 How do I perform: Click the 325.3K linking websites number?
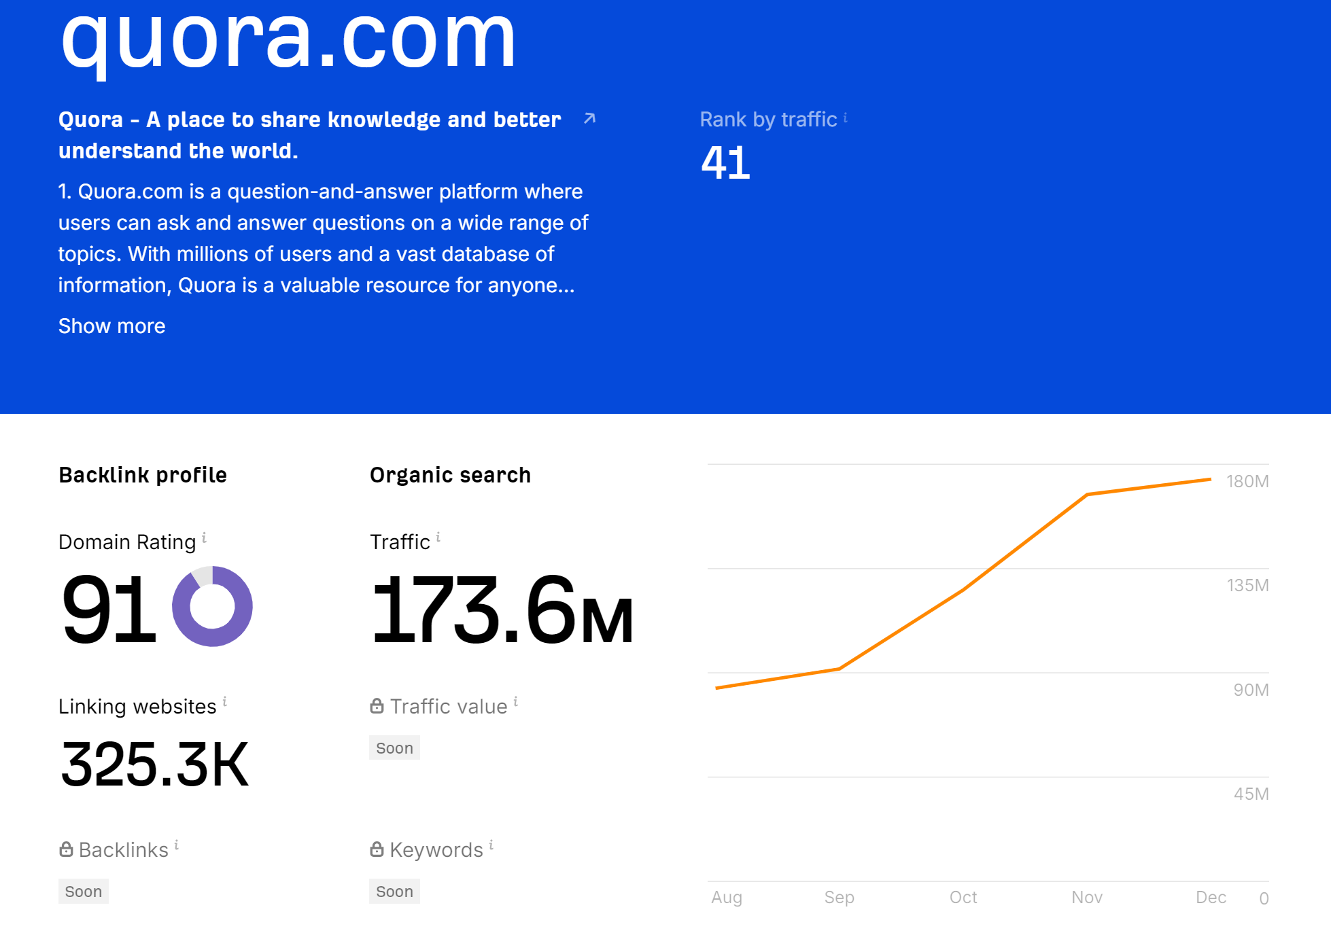tap(155, 765)
